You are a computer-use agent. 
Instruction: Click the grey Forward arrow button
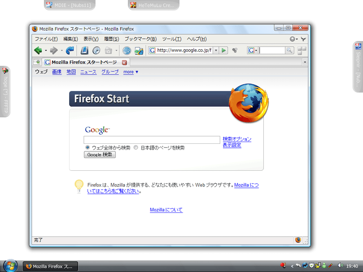coord(54,51)
